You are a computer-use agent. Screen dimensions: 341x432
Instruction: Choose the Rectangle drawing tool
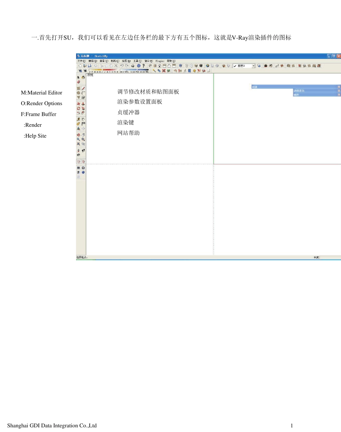pyautogui.click(x=79, y=88)
